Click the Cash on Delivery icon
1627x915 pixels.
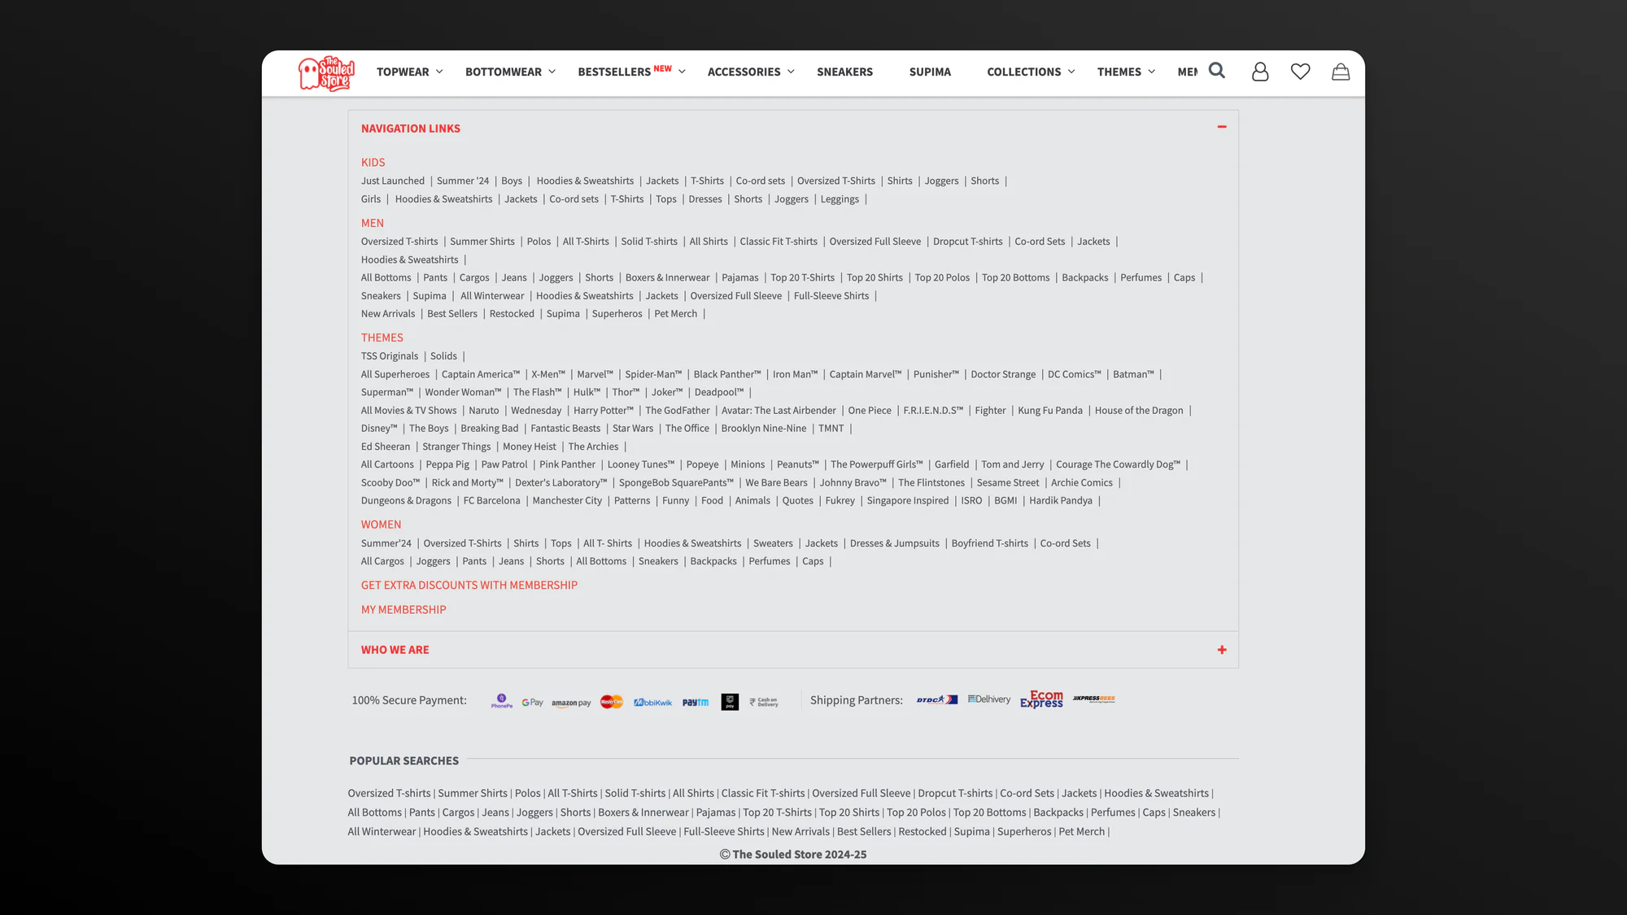[x=764, y=702]
